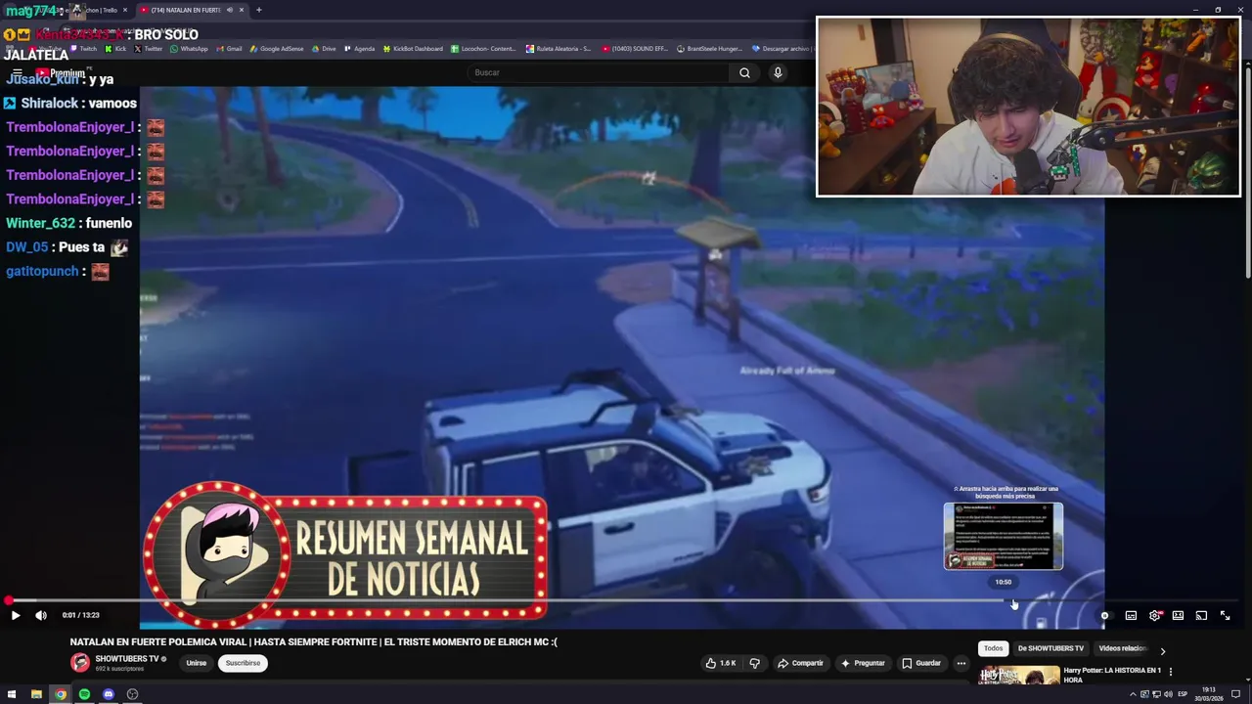This screenshot has width=1252, height=704.
Task: Click the YouTube Buscar search field
Action: 599,72
